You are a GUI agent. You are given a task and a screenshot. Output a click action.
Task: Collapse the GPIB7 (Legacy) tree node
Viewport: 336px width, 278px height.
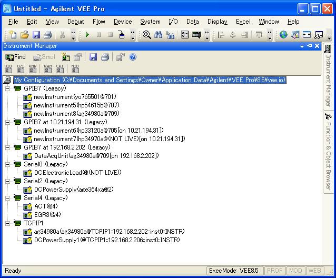(7, 88)
